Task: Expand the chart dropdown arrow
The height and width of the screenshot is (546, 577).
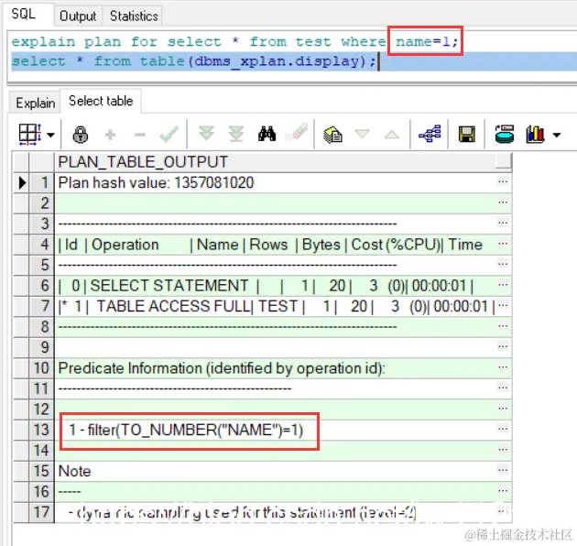Action: click(x=557, y=135)
